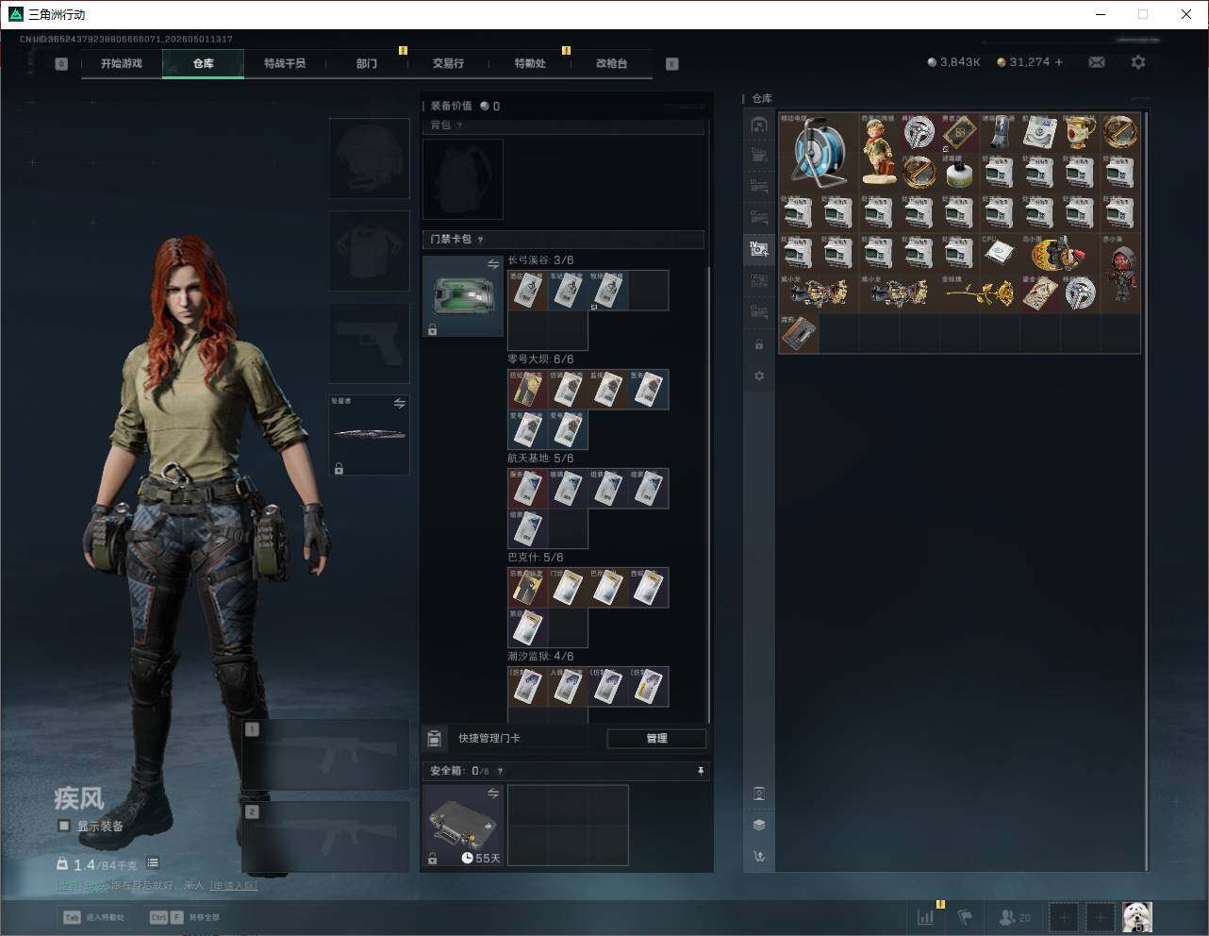Click swap arrows on the safe box
Screen dimensions: 1209x936
(492, 794)
